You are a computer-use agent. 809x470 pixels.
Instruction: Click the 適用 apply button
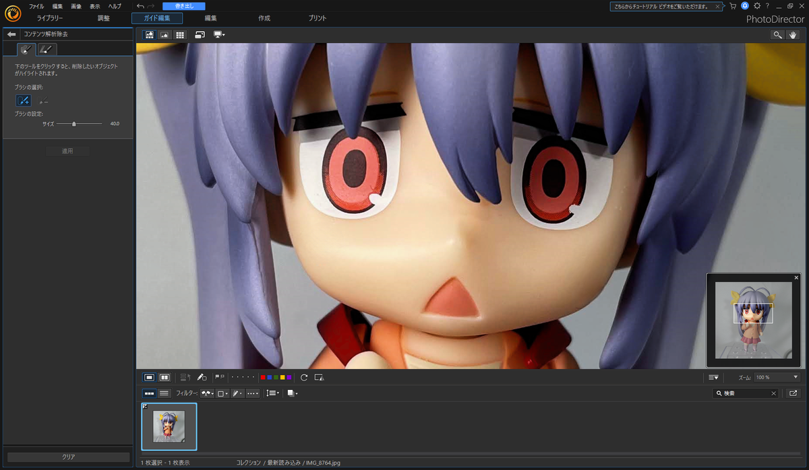67,152
